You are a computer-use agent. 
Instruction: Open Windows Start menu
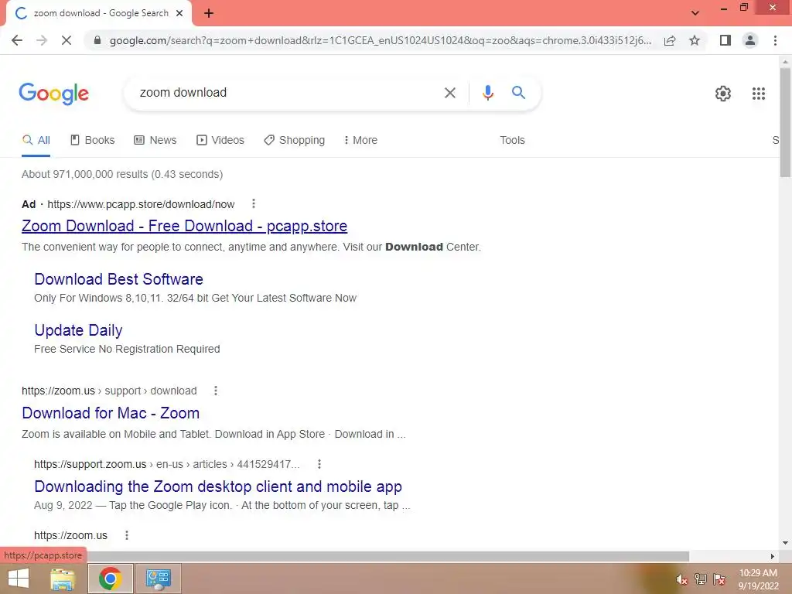[19, 579]
